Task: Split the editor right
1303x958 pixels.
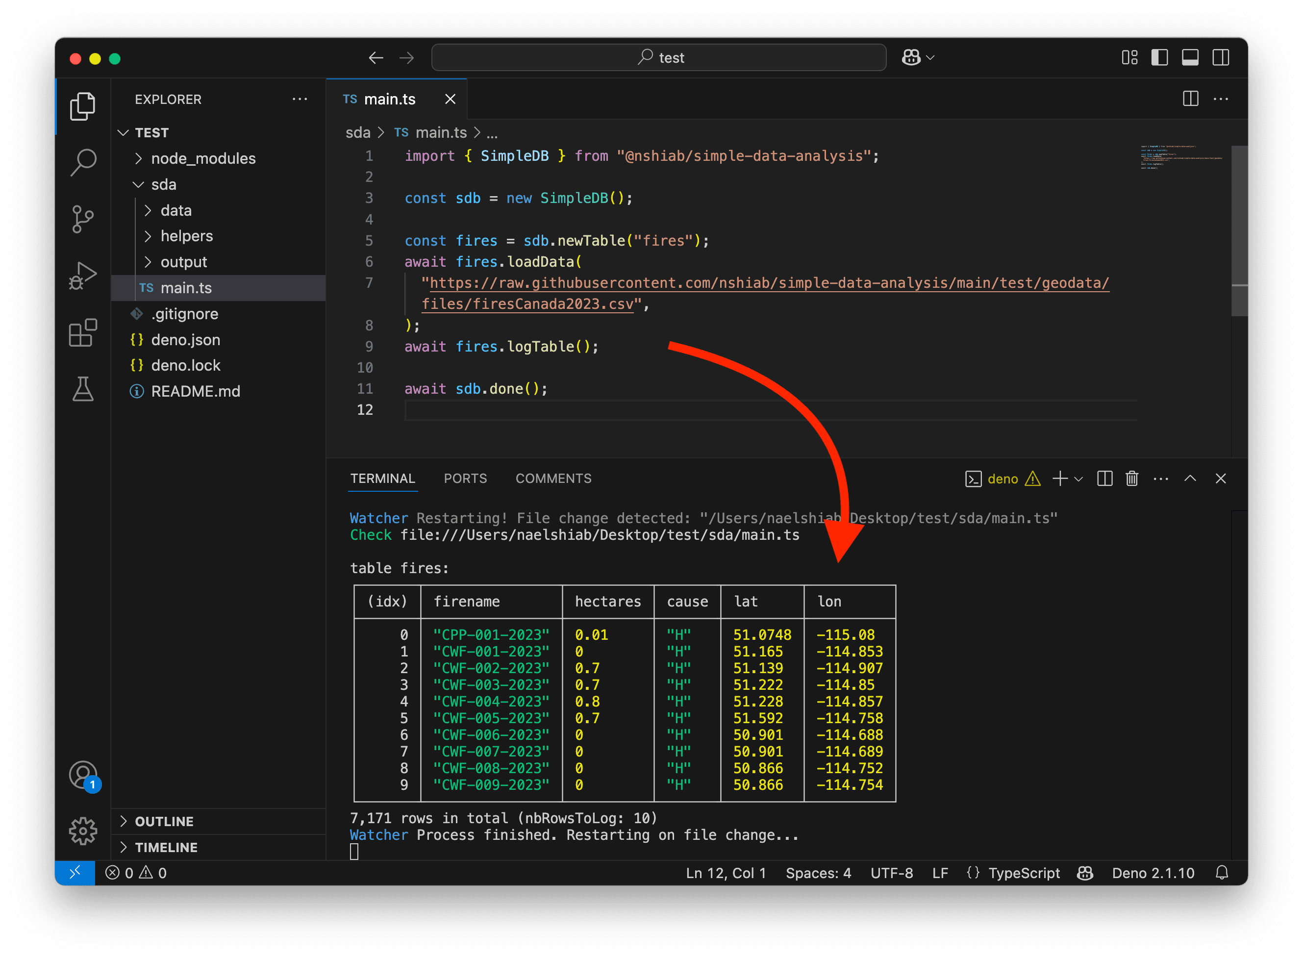Action: [1190, 99]
